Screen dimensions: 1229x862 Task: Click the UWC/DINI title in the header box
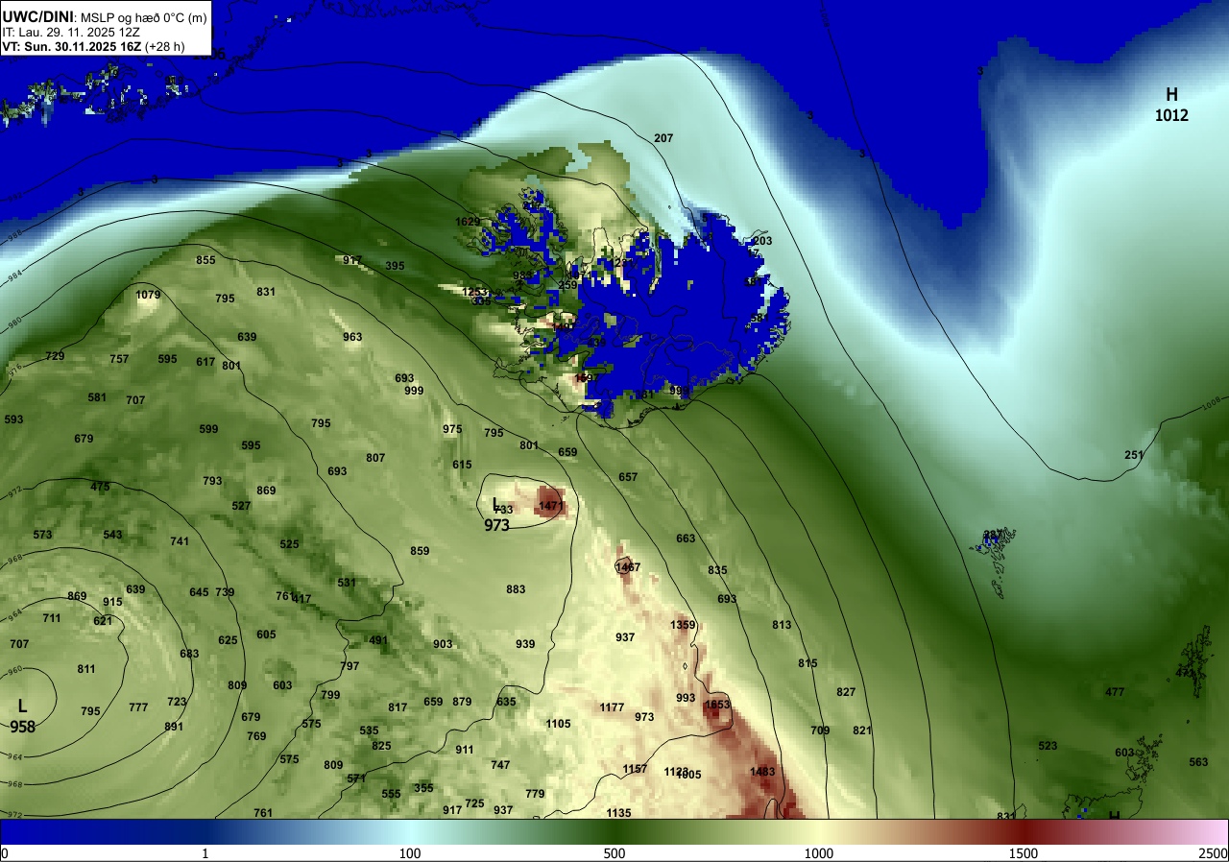[x=38, y=15]
